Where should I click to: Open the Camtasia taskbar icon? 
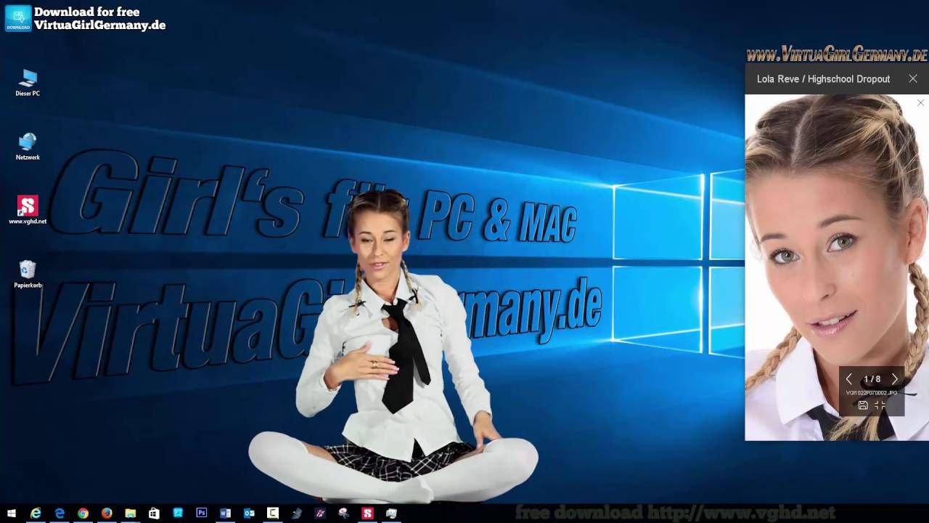(x=273, y=514)
